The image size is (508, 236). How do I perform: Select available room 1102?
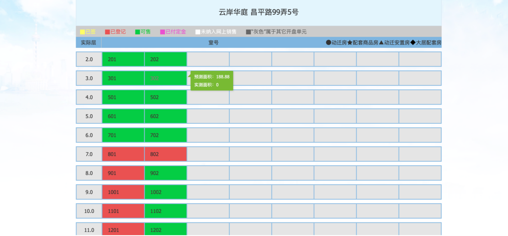[x=166, y=211]
